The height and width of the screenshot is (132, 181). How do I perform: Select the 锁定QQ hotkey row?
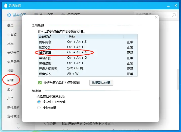pos(88,47)
